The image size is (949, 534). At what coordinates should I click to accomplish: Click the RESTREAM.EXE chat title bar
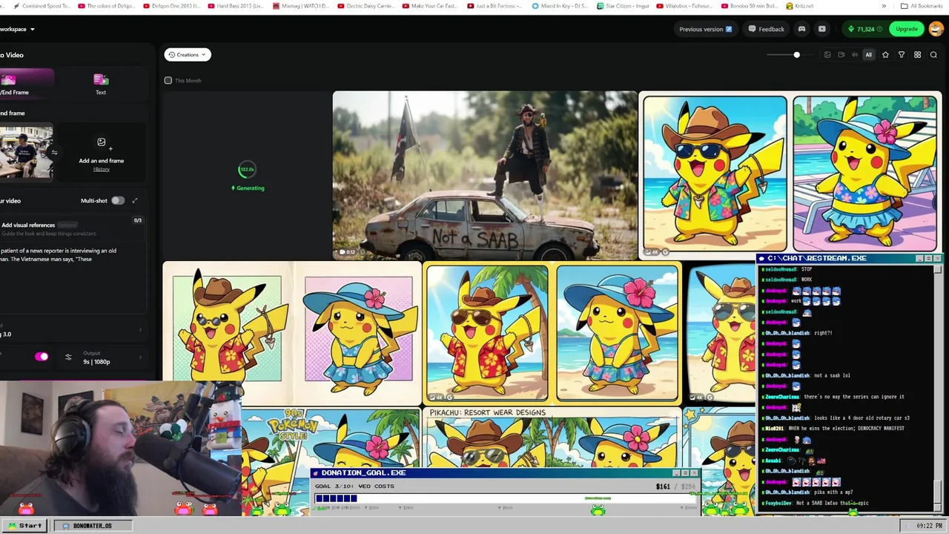[849, 258]
